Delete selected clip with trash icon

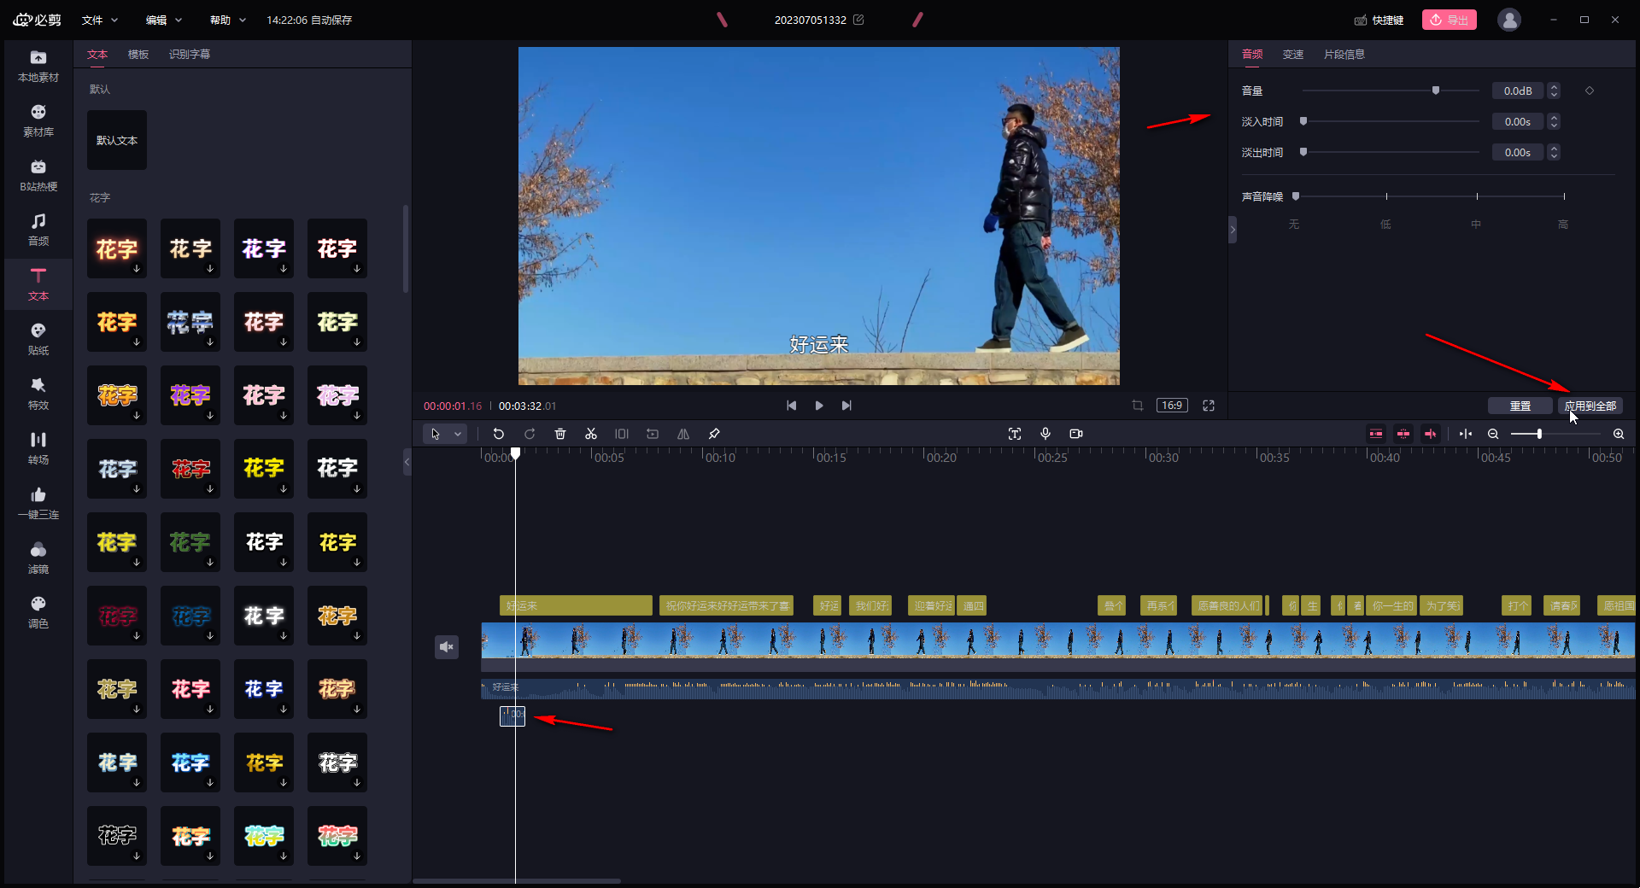coord(560,434)
